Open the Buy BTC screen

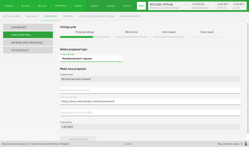pyautogui.click(x=25, y=6)
